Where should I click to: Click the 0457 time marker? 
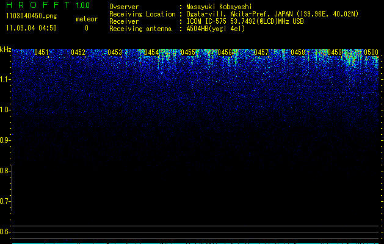pos(261,52)
